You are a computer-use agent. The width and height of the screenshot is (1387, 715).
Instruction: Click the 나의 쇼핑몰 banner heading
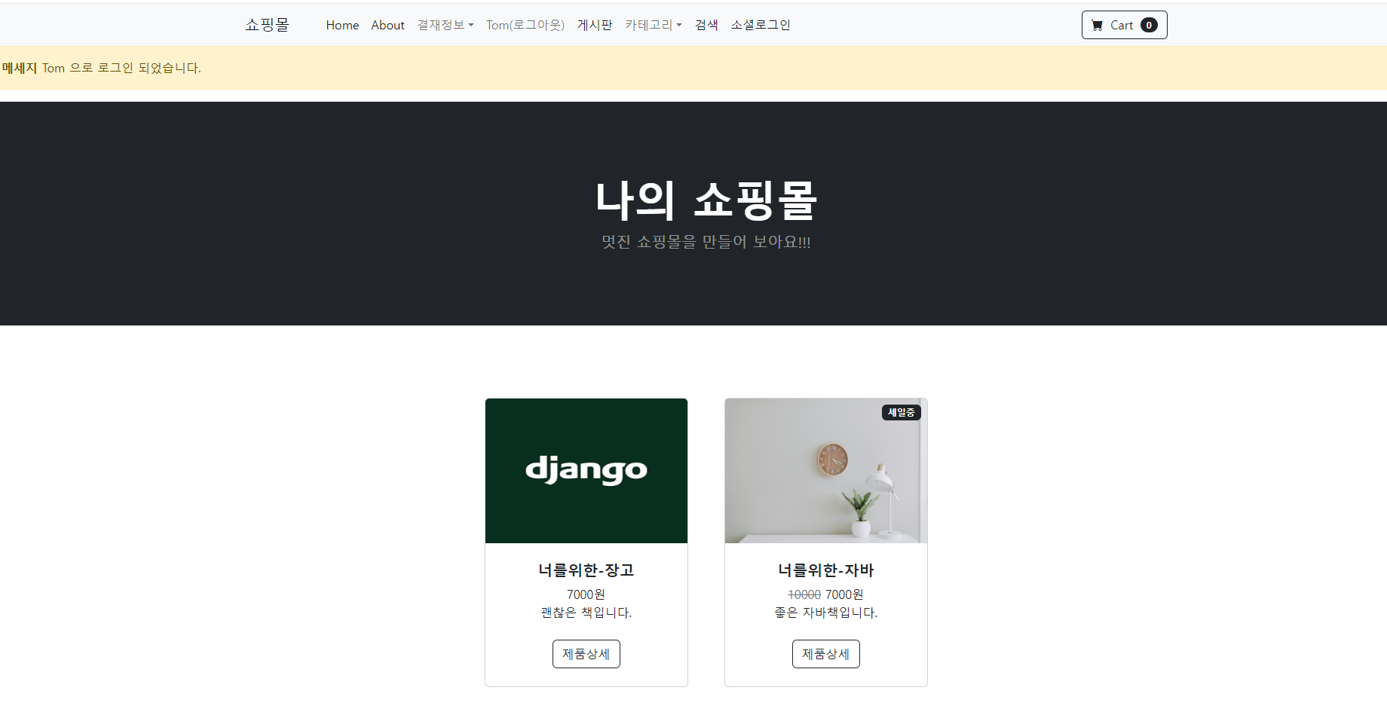706,200
